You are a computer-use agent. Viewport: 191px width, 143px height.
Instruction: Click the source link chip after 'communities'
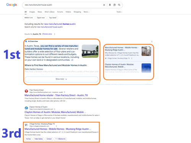coord(72,60)
